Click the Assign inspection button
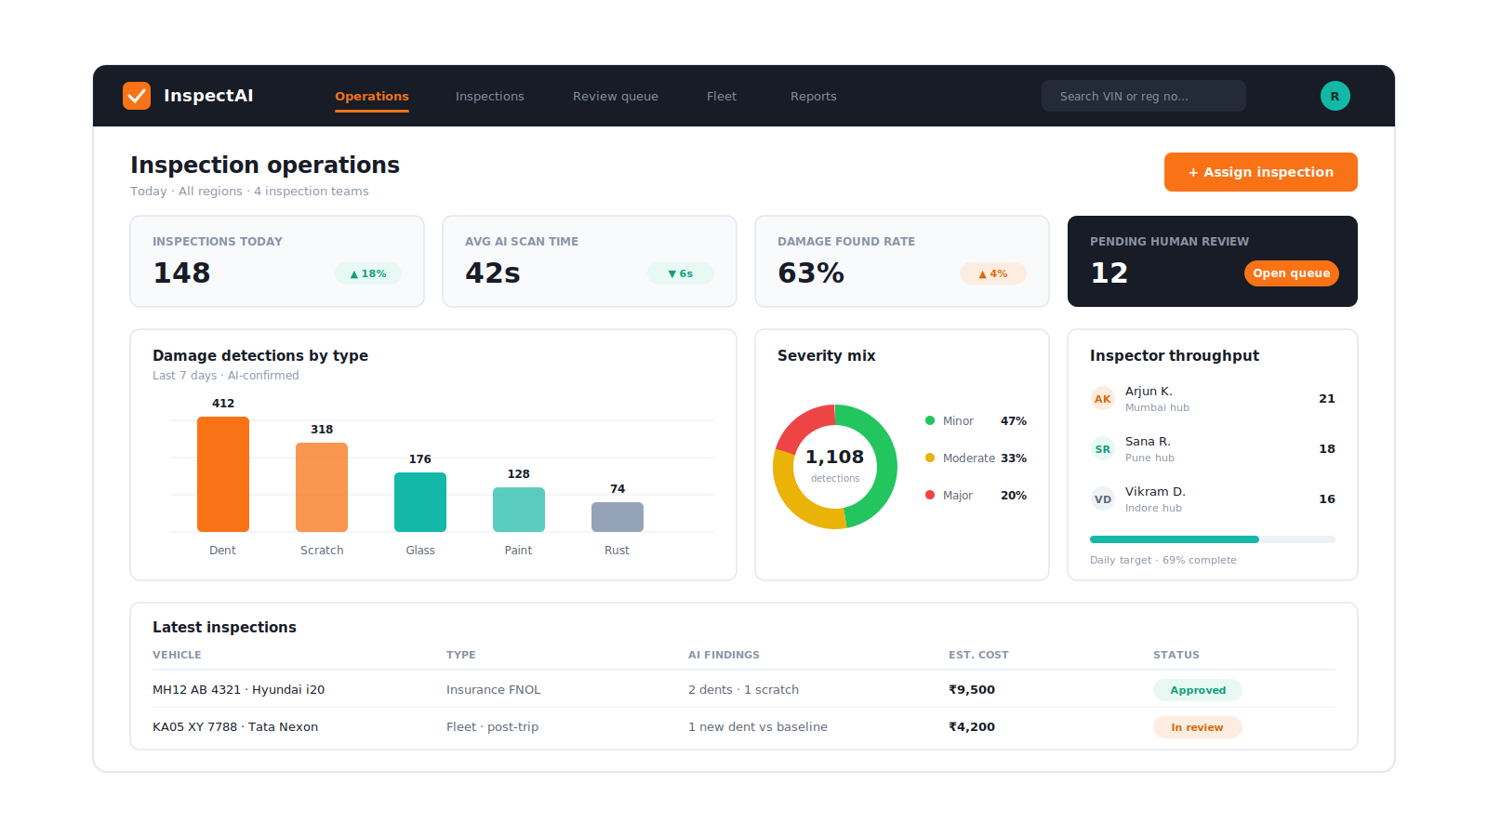Screen dimensions: 1488x837 tap(1261, 172)
